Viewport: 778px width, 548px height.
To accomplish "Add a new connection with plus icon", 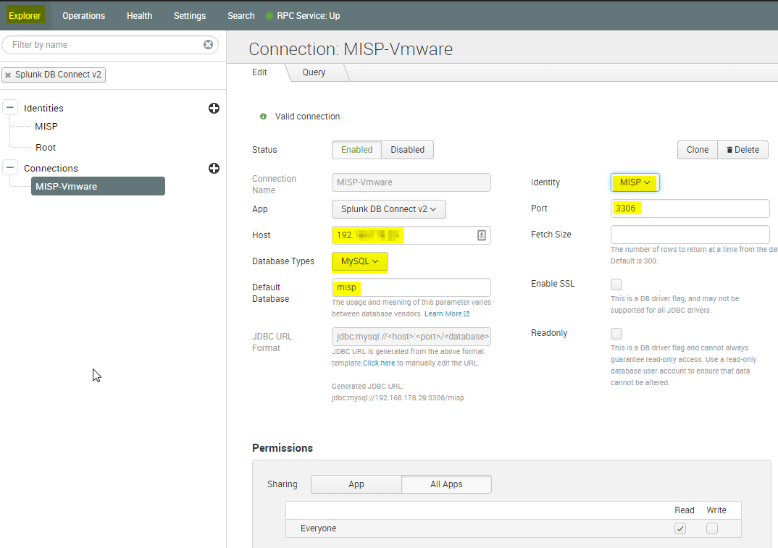I will point(214,168).
